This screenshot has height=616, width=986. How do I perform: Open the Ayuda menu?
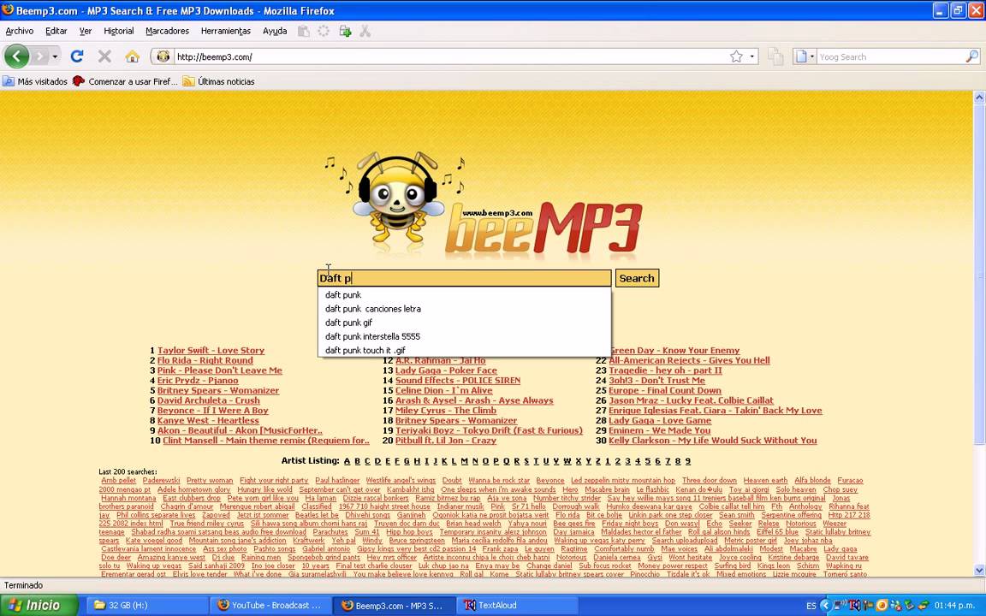coord(275,31)
